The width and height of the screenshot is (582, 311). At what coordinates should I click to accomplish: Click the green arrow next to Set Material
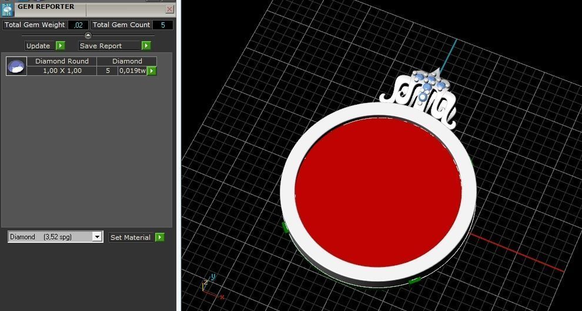point(159,238)
